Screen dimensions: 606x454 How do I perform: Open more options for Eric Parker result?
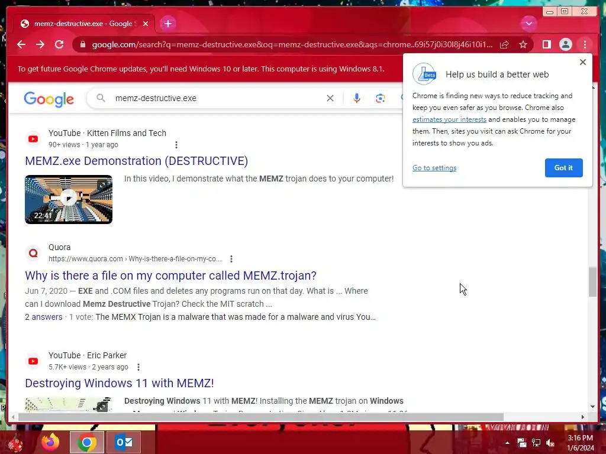click(138, 367)
